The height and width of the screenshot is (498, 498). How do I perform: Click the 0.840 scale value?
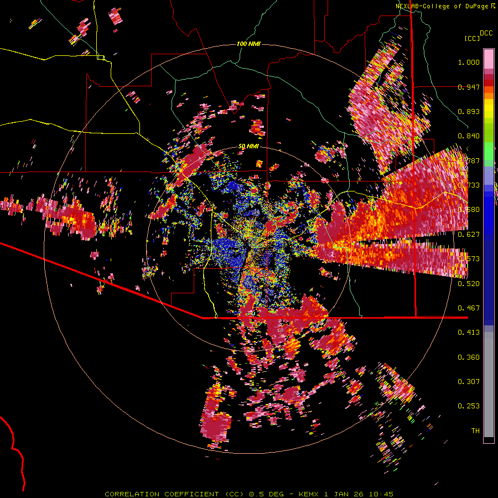[x=469, y=136]
